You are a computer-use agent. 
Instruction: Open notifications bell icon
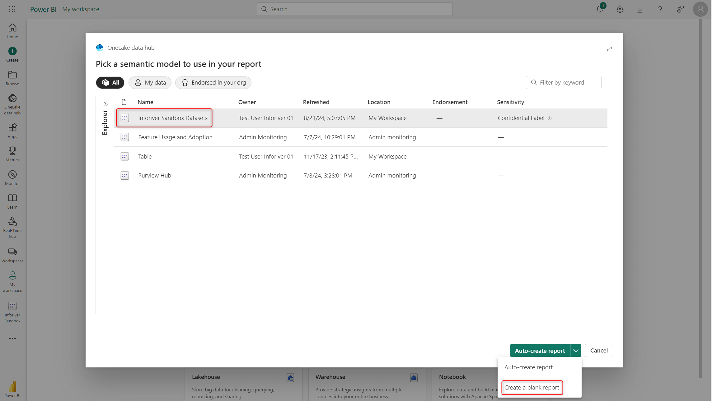click(600, 9)
